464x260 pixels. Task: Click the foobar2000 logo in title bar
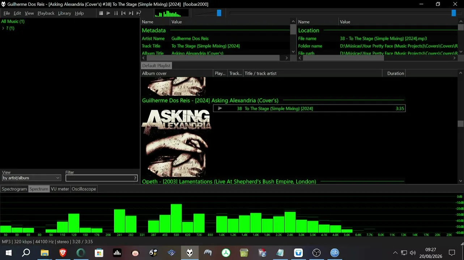4,4
